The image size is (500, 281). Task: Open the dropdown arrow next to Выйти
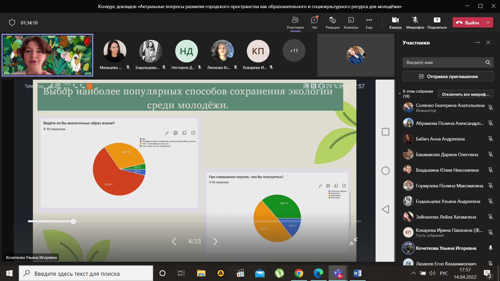pyautogui.click(x=488, y=23)
